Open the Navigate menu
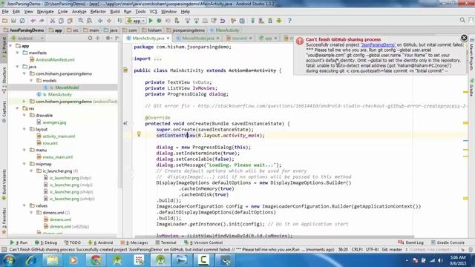The image size is (475, 267). 45,12
